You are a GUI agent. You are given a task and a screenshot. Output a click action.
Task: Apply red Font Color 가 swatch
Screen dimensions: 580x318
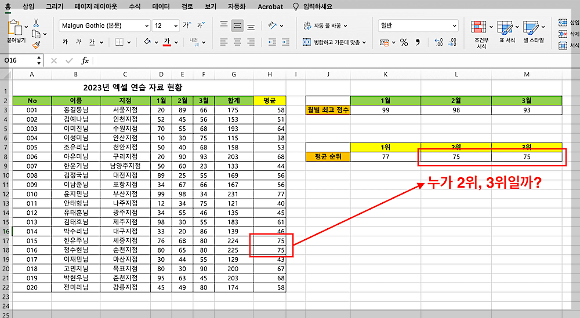[167, 42]
